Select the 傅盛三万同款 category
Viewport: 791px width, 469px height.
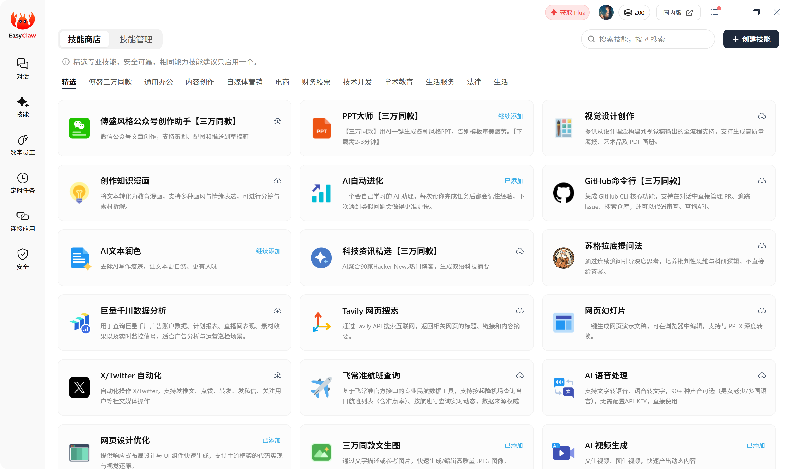click(110, 82)
